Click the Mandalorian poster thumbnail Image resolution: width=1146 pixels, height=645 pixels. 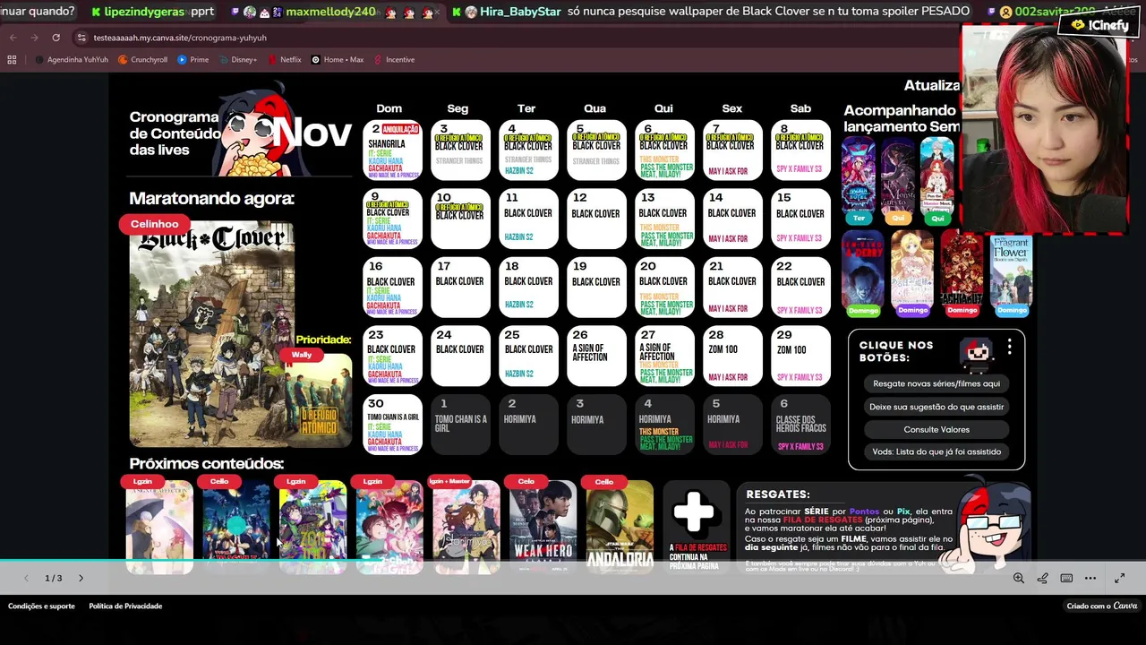[x=620, y=527]
